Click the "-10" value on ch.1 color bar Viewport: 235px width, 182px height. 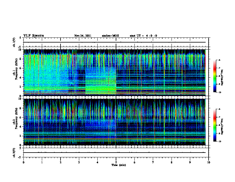[219, 92]
